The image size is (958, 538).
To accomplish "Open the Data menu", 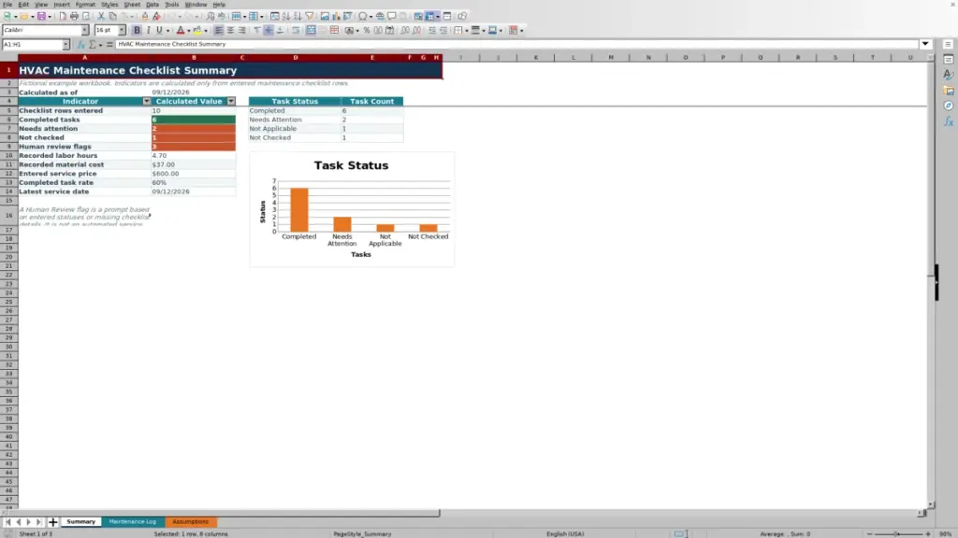I will tap(152, 5).
